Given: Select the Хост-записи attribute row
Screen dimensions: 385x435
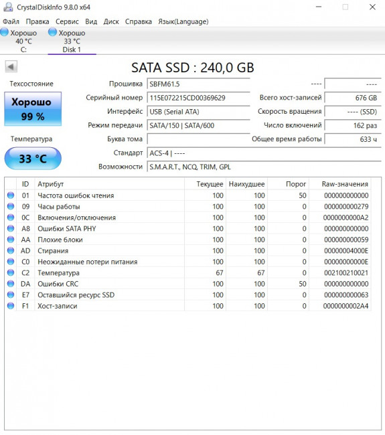Looking at the screenshot, I should [188, 306].
